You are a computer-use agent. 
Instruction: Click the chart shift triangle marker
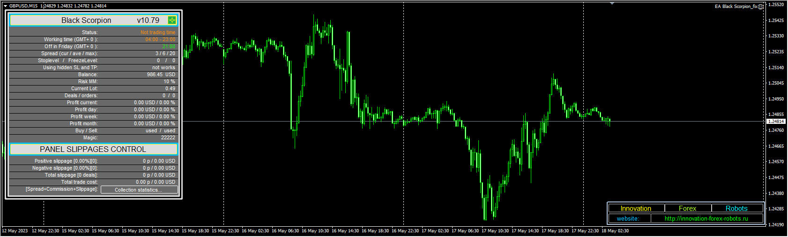pos(612,3)
